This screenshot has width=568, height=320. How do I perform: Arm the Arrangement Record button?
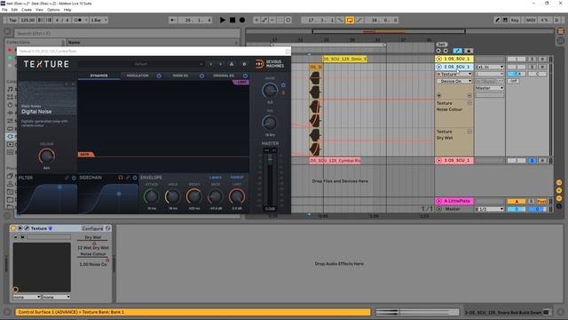click(x=242, y=20)
